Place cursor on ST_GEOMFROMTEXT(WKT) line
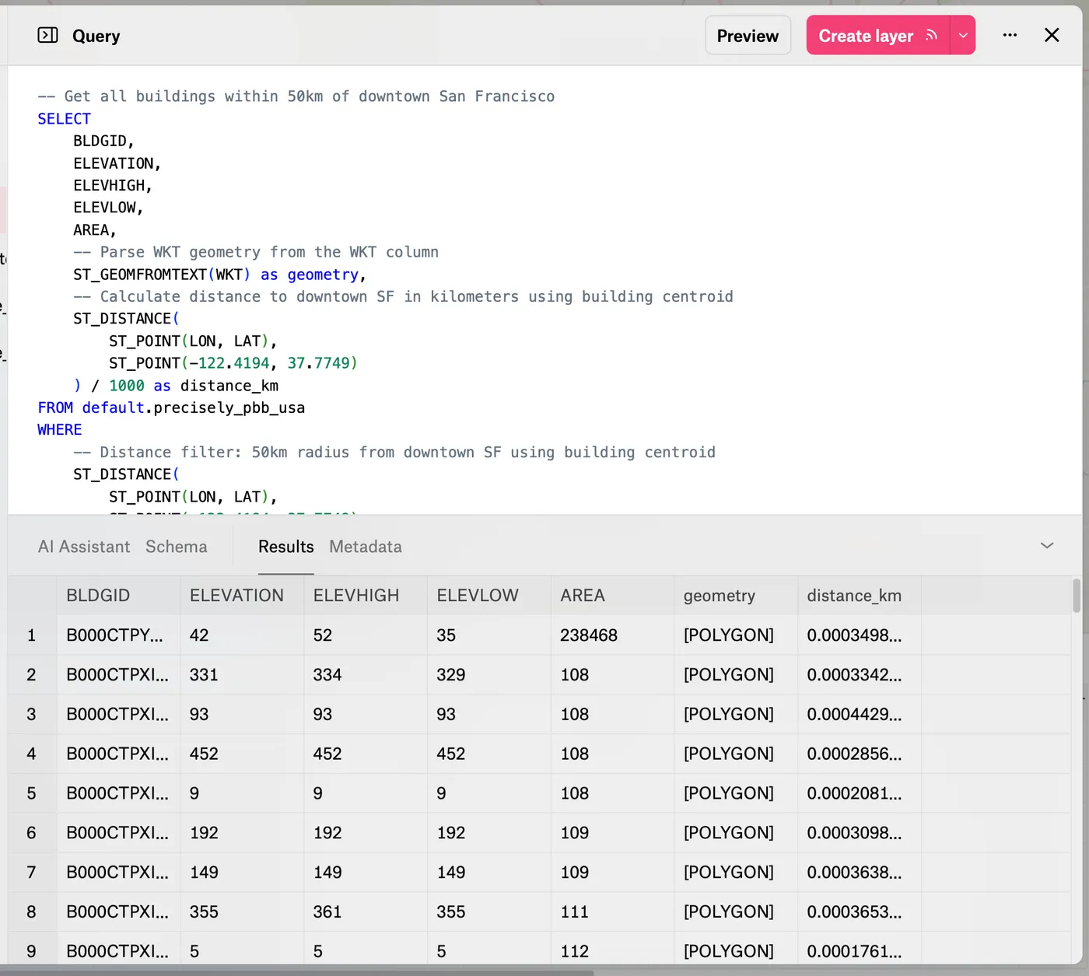This screenshot has height=976, width=1089. [x=219, y=275]
